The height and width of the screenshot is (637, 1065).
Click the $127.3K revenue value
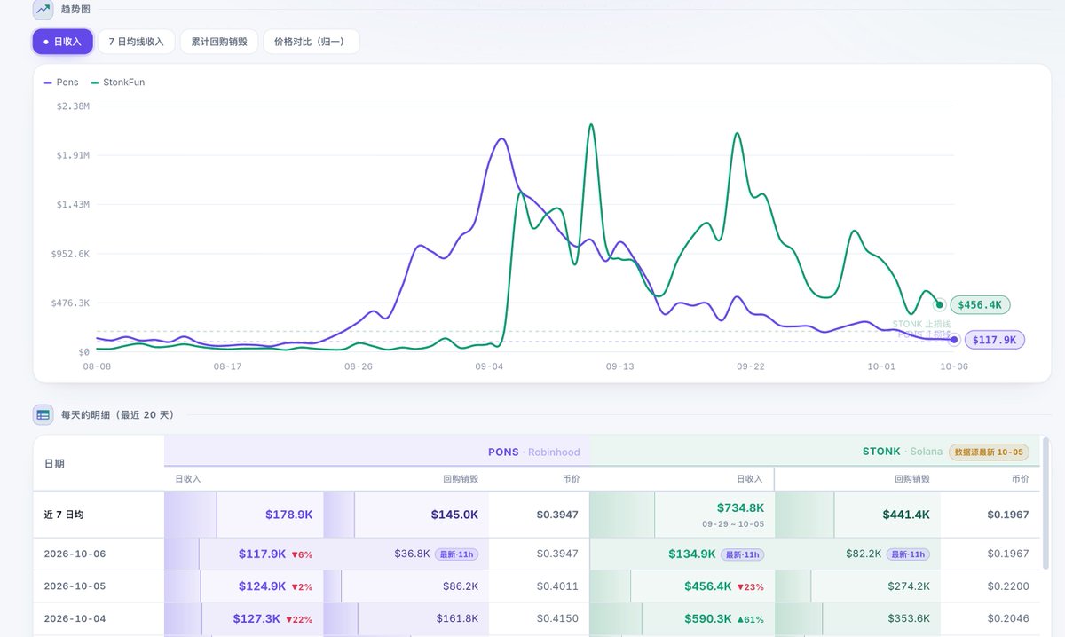pyautogui.click(x=256, y=618)
